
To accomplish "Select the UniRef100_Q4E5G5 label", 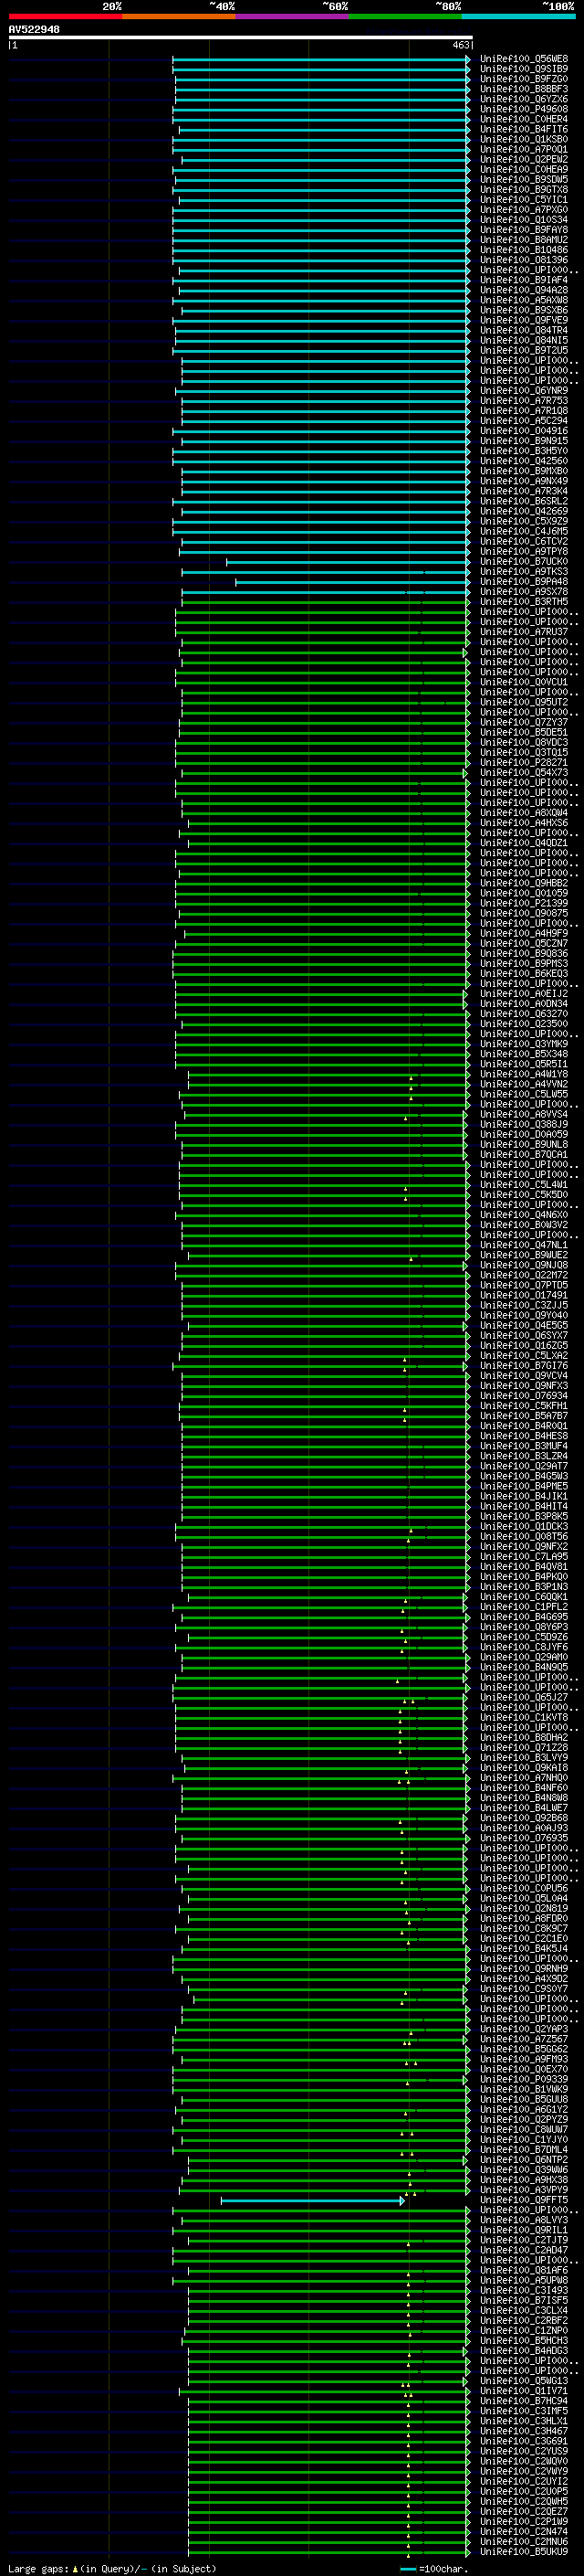I will (x=524, y=1325).
